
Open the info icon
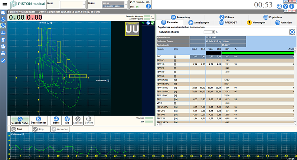(x=292, y=6)
